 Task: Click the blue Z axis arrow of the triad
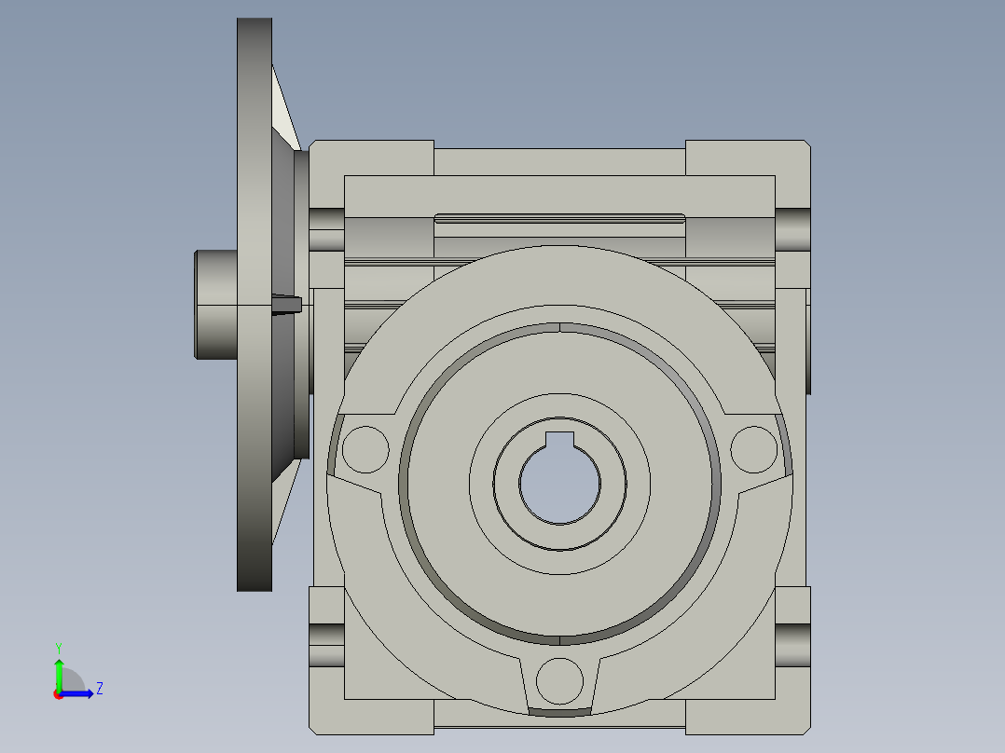[x=82, y=693]
